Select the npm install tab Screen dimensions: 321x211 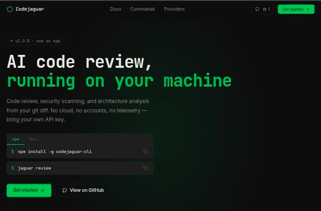[15, 139]
